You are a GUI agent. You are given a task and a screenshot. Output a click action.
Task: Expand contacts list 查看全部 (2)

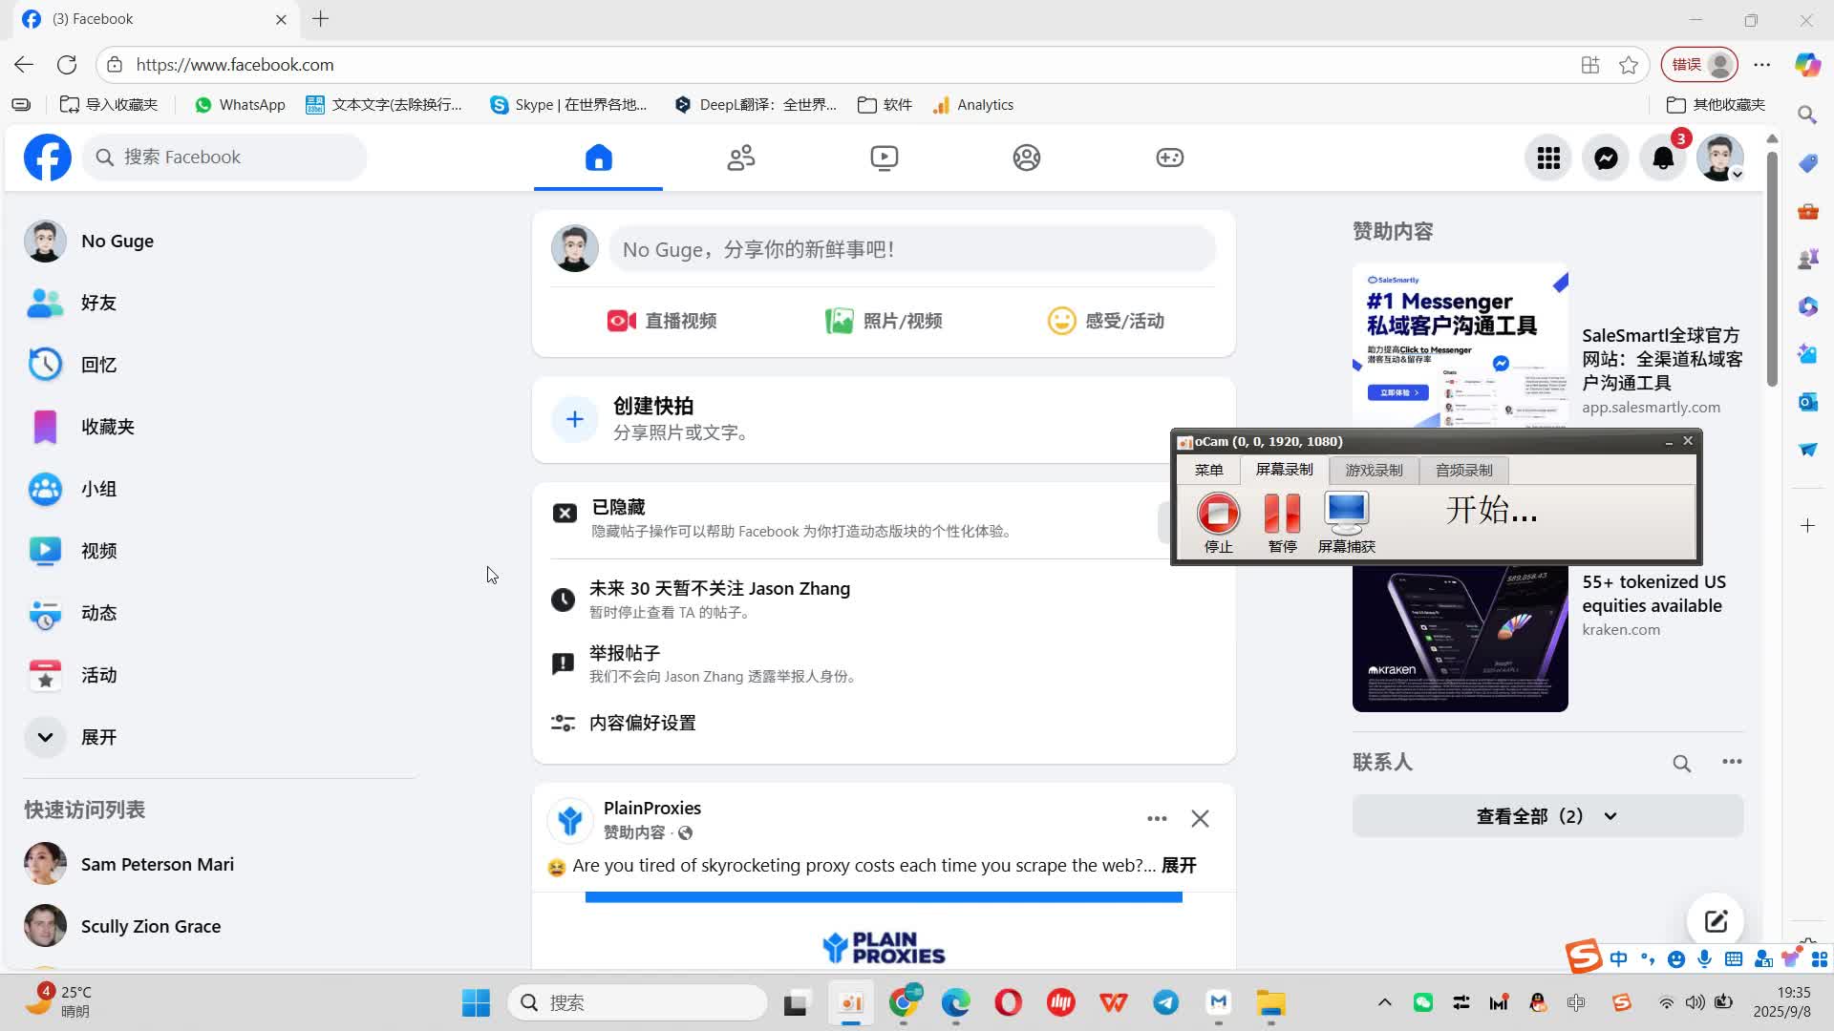click(x=1546, y=816)
